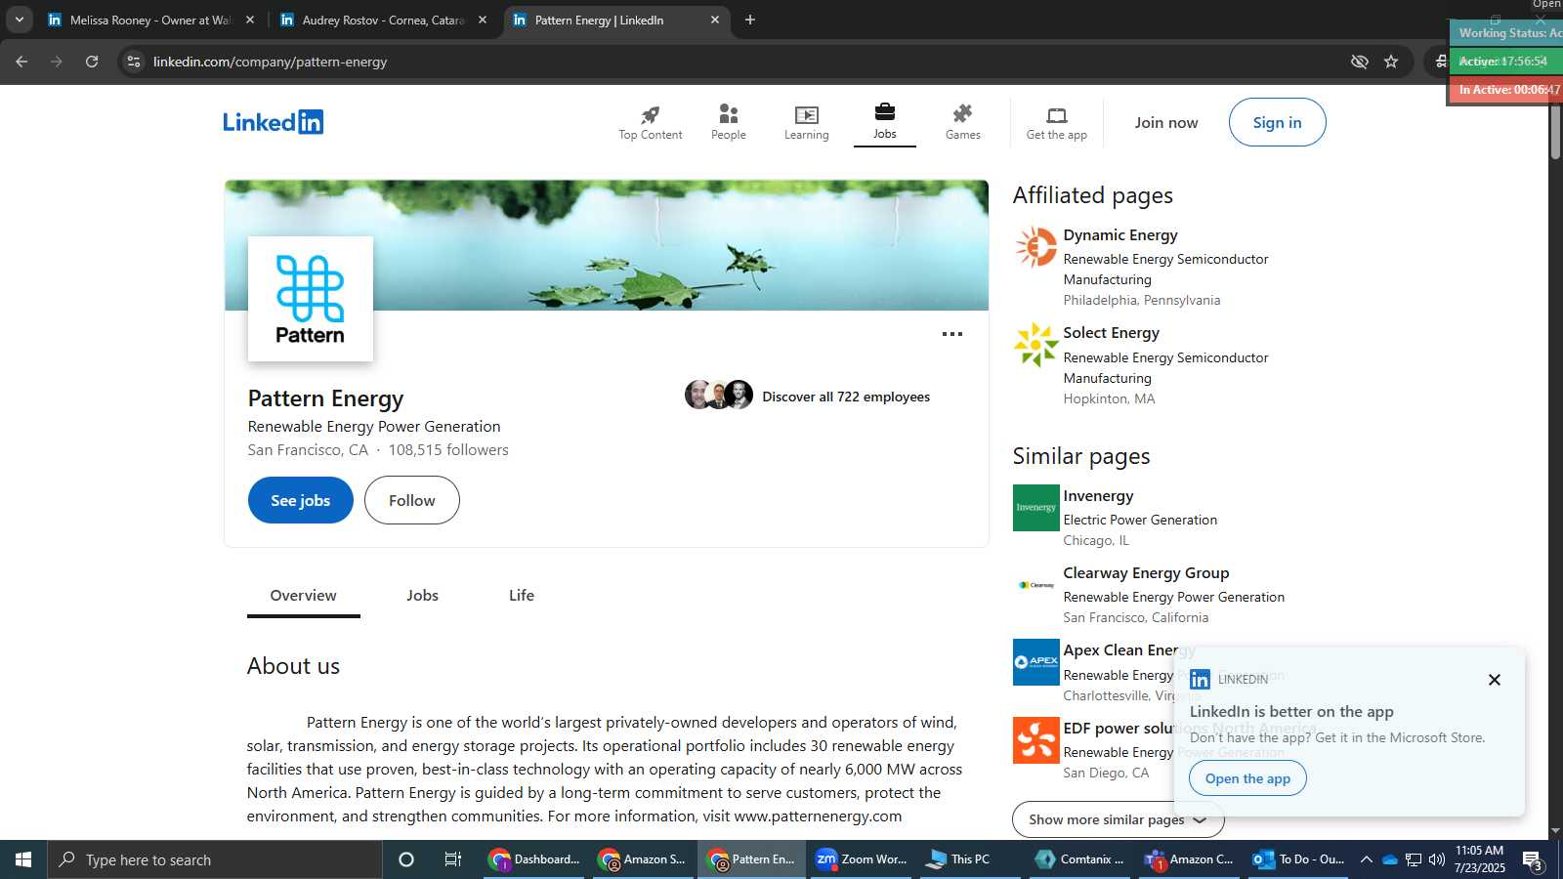Open Solect Energy page link
This screenshot has width=1563, height=879.
pyautogui.click(x=1111, y=333)
